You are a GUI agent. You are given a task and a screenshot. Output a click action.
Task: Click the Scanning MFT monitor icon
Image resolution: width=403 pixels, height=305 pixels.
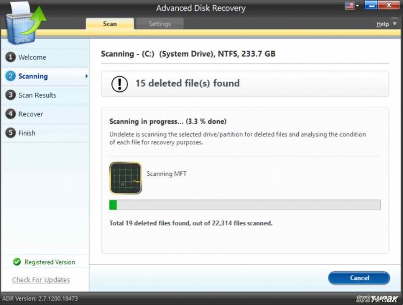click(x=124, y=178)
